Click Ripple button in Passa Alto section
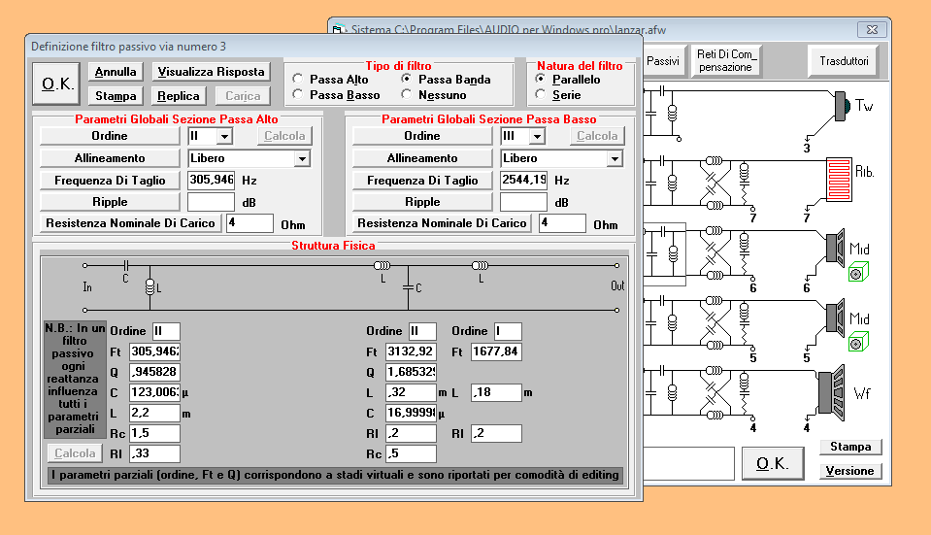 click(x=110, y=202)
